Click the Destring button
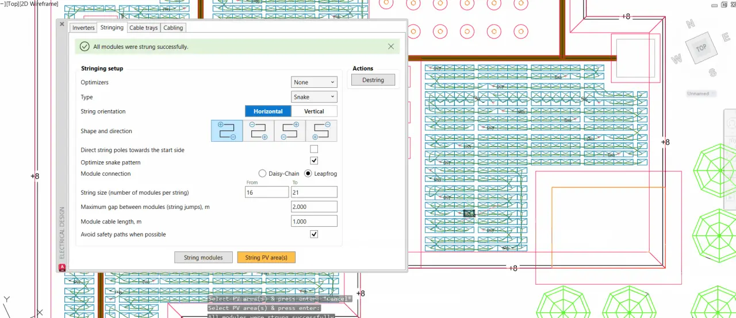The height and width of the screenshot is (318, 736). tap(373, 80)
